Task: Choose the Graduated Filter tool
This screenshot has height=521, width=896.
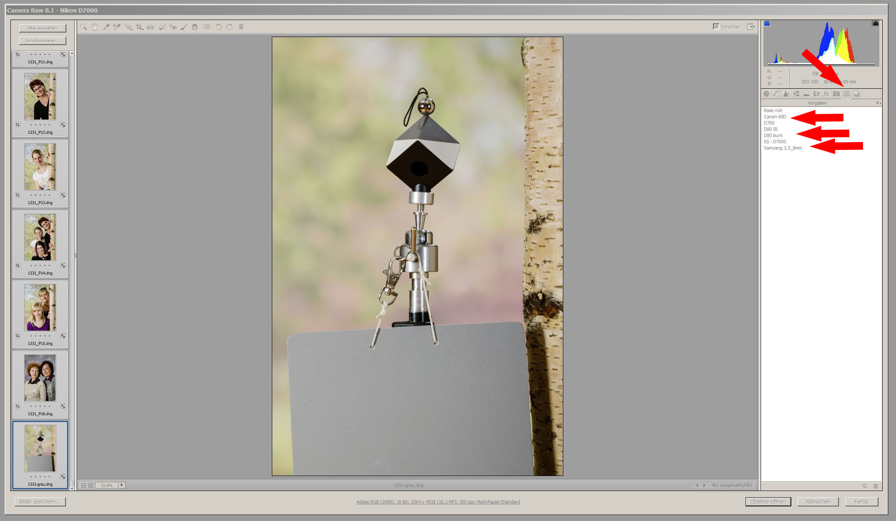Action: point(195,27)
